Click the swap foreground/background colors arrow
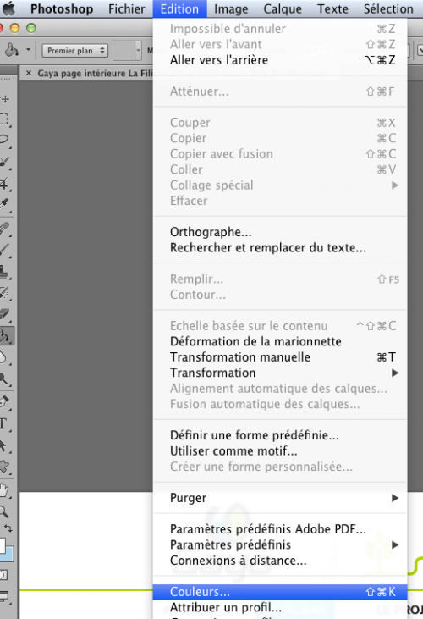Image resolution: width=423 pixels, height=619 pixels. point(8,528)
